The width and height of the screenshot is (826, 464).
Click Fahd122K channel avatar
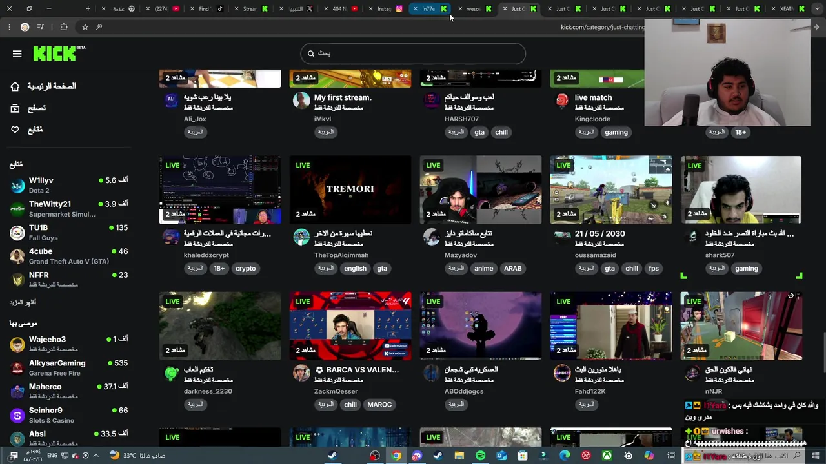coord(562,372)
